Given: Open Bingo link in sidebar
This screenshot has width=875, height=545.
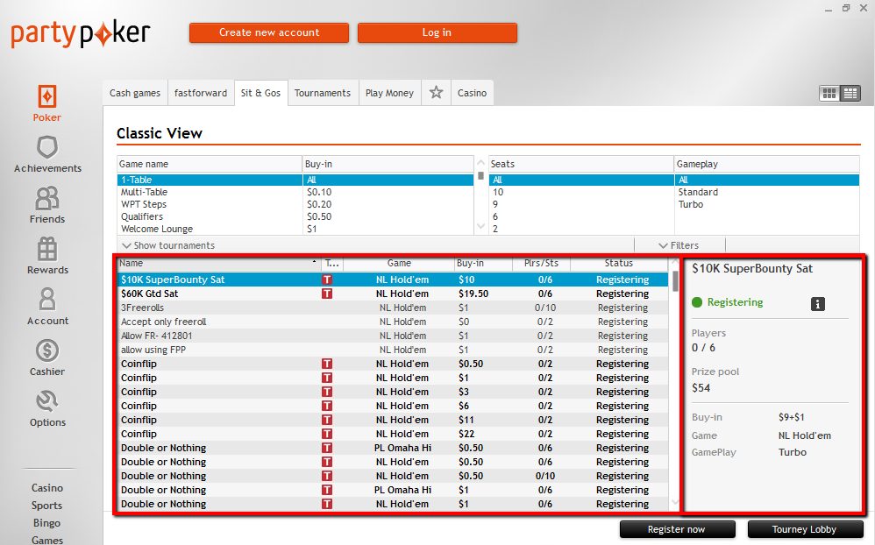Looking at the screenshot, I should [x=46, y=523].
